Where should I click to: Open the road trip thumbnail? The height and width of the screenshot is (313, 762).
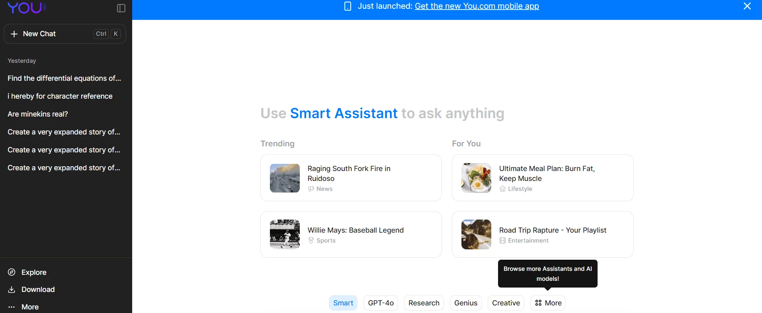(x=476, y=235)
